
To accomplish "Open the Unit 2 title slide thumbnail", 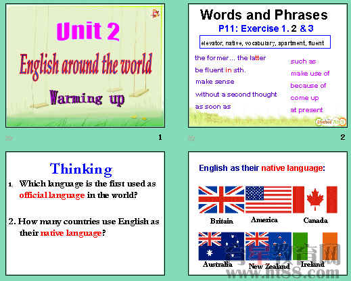I will pos(85,66).
